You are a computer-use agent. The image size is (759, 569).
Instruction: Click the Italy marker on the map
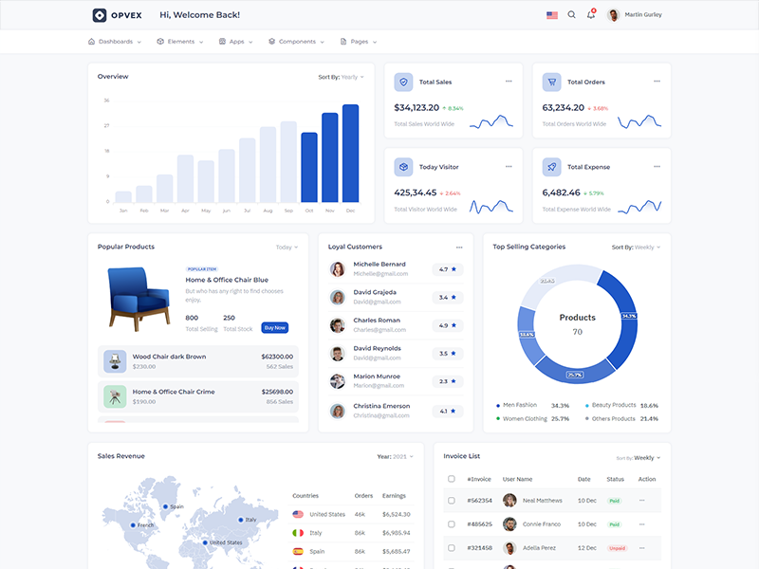[x=241, y=520]
